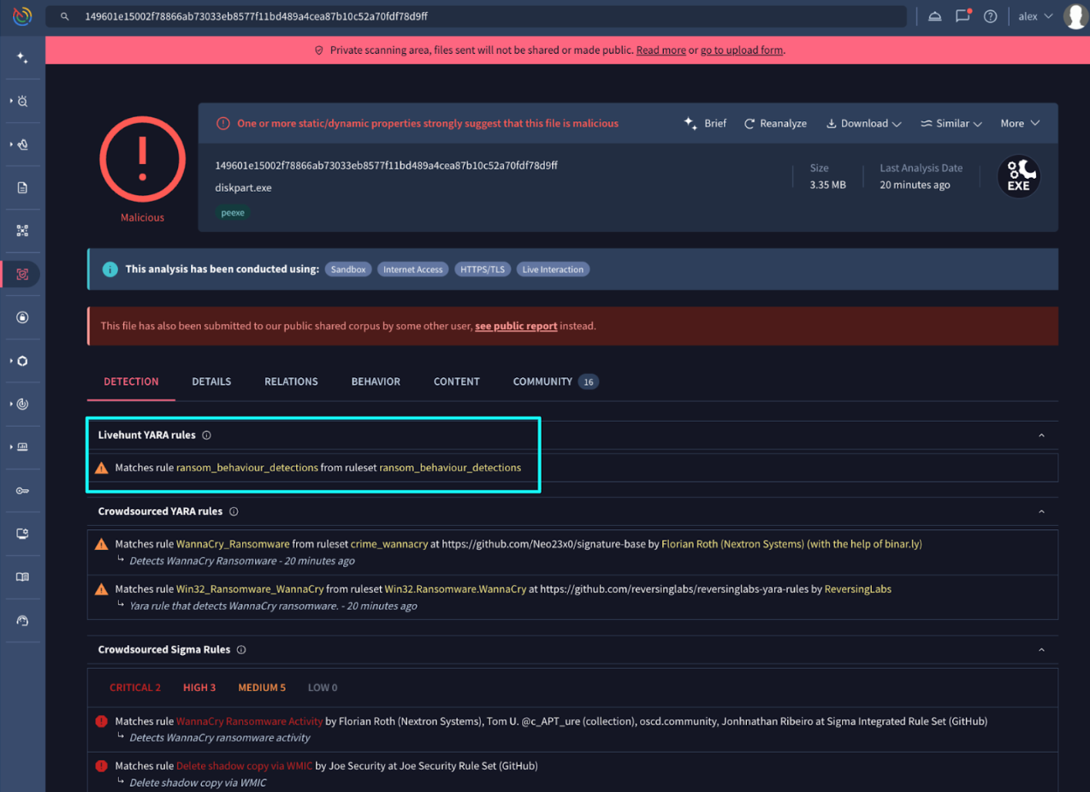Image resolution: width=1090 pixels, height=792 pixels.
Task: Open the service bell icon in top bar
Action: click(x=935, y=16)
